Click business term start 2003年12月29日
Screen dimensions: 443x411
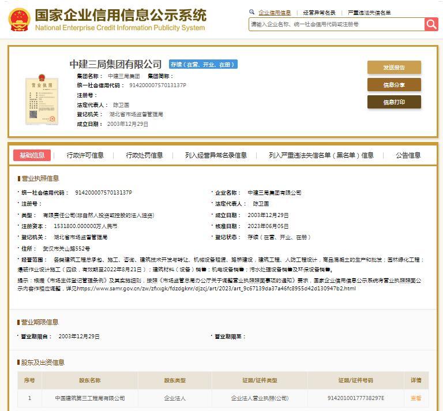tap(79, 337)
